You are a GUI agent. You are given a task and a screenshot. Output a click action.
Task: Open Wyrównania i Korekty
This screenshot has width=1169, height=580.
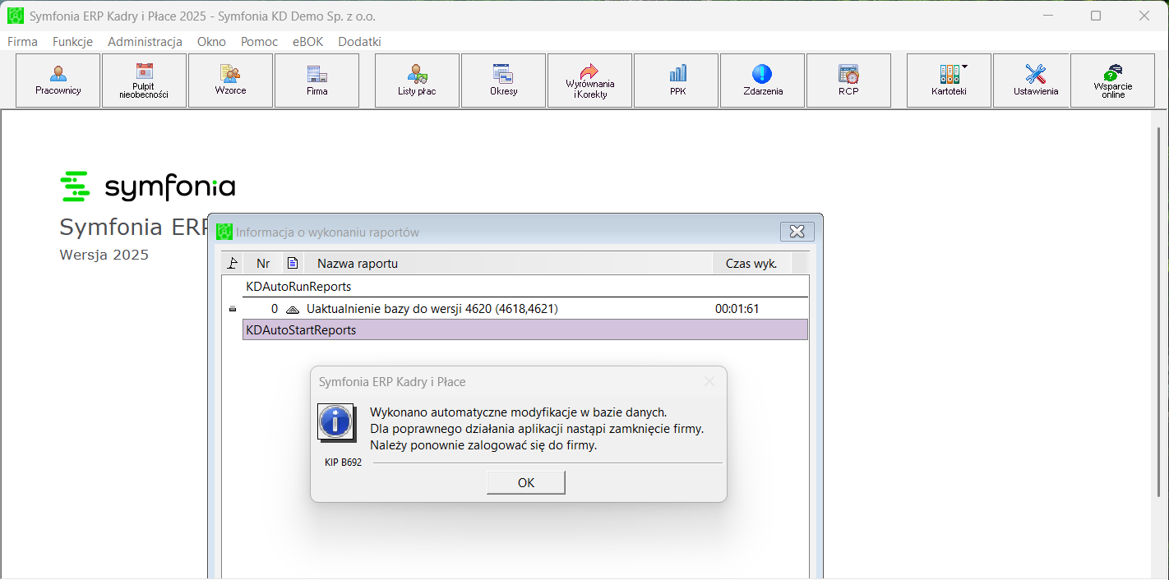(590, 81)
